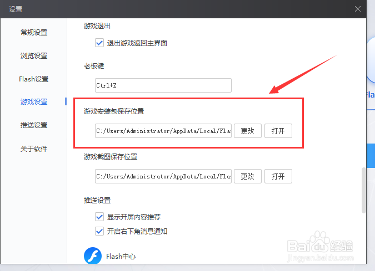Select 游戏设置 sidebar item
This screenshot has width=375, height=271.
(x=34, y=102)
